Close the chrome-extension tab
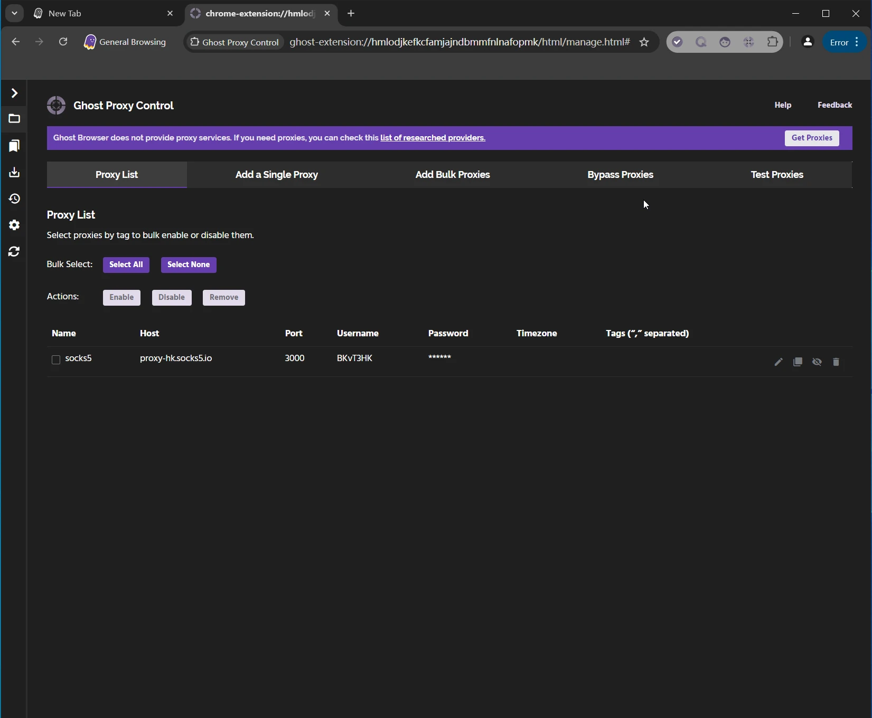Viewport: 872px width, 718px height. 327,14
